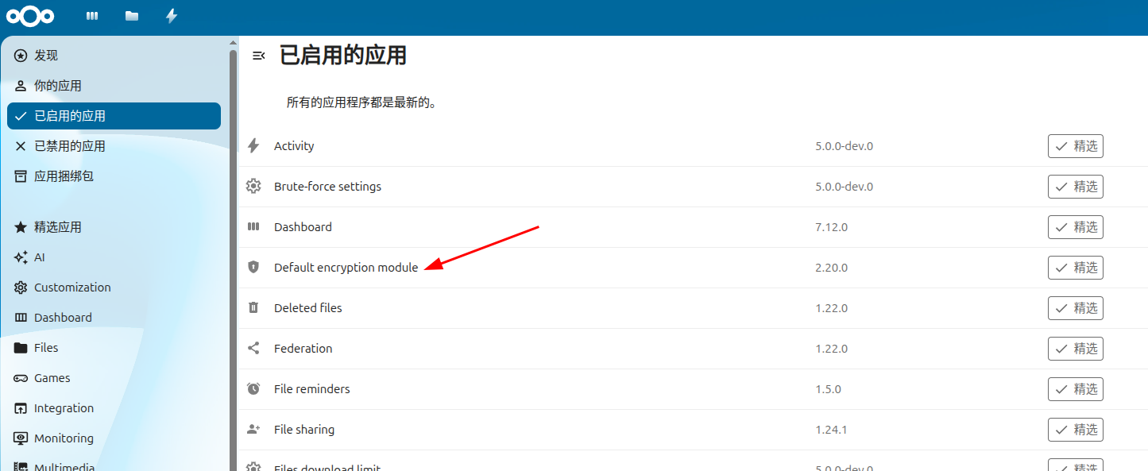Viewport: 1148px width, 471px height.
Task: Go to 发现 section
Action: coord(46,56)
